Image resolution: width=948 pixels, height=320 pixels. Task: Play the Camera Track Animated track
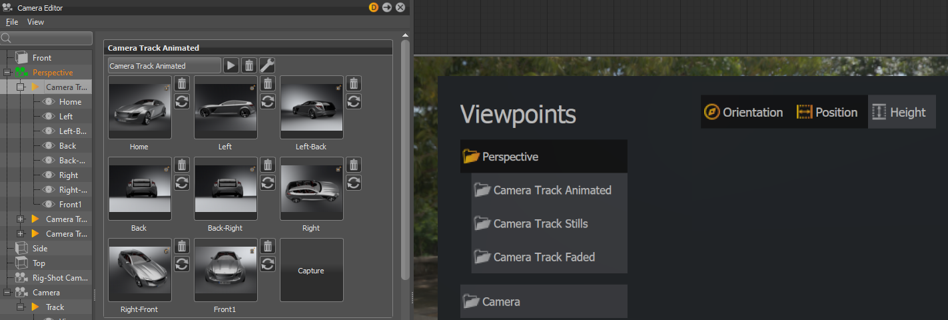pyautogui.click(x=231, y=65)
